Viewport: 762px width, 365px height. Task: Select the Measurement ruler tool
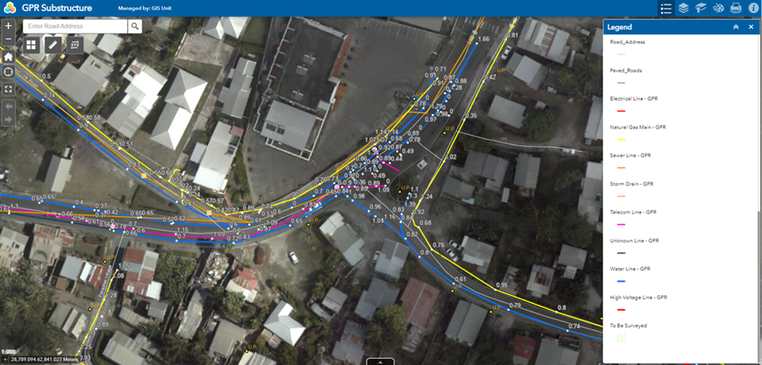click(x=53, y=45)
